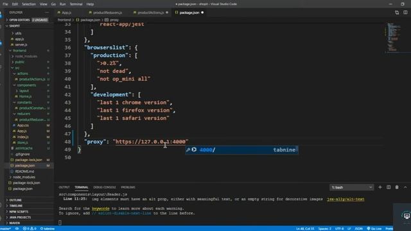Open errors and warnings count in status bar

30,228
